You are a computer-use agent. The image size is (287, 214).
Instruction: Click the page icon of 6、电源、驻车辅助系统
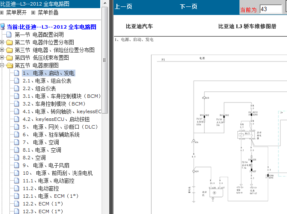(17, 135)
